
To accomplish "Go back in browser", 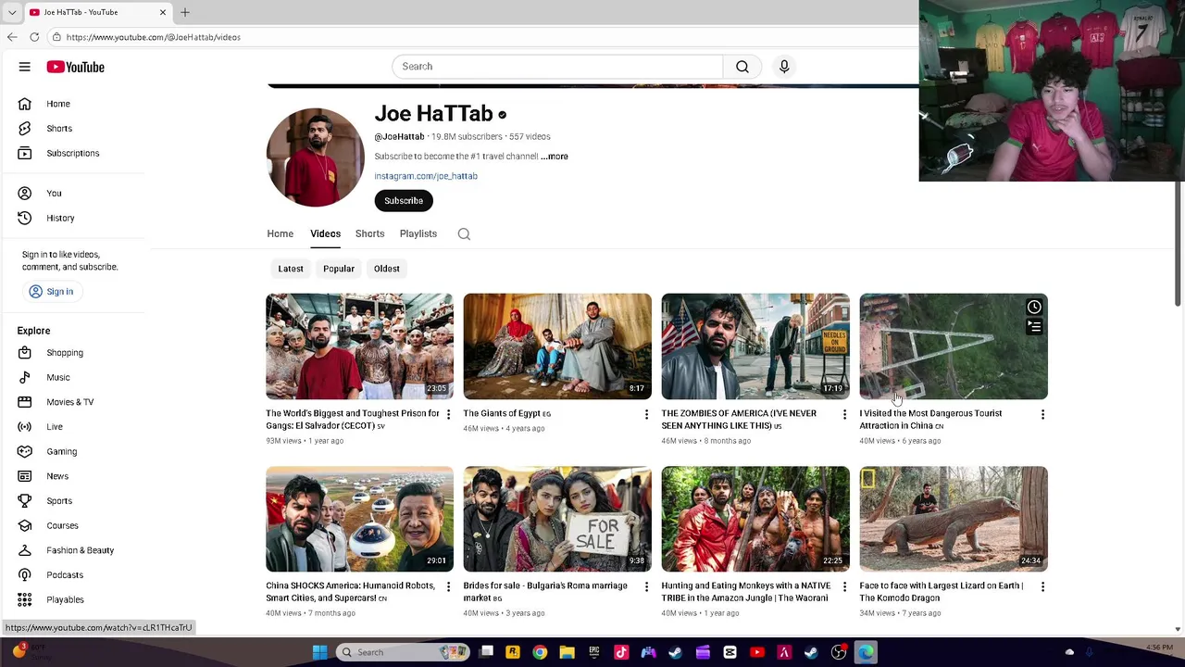I will tap(12, 37).
